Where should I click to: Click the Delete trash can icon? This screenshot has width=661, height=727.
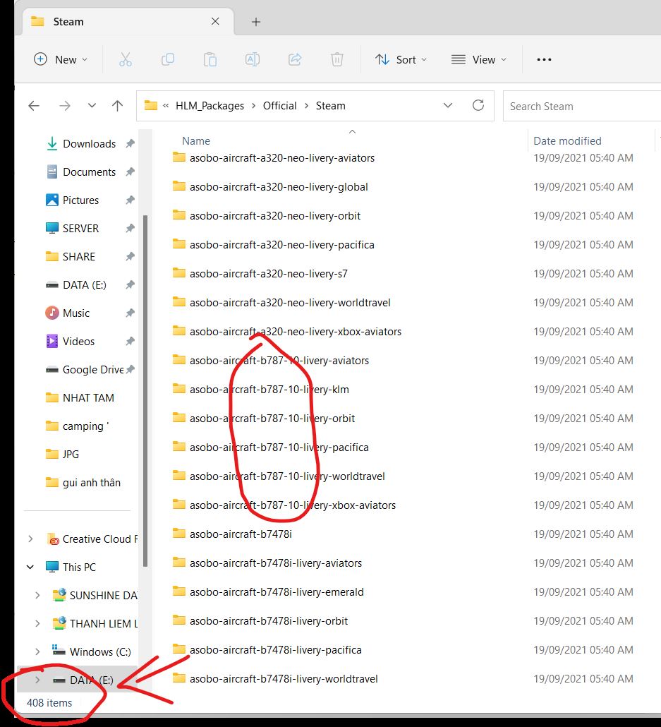coord(338,60)
